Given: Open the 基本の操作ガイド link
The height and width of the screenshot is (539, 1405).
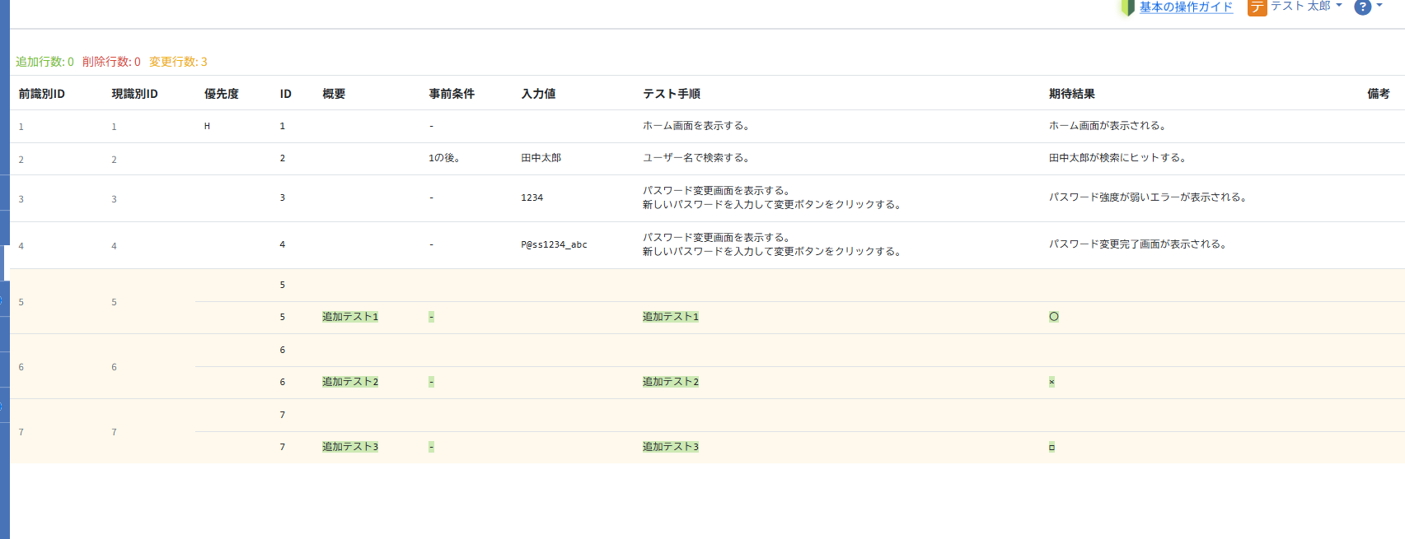Looking at the screenshot, I should (1186, 7).
